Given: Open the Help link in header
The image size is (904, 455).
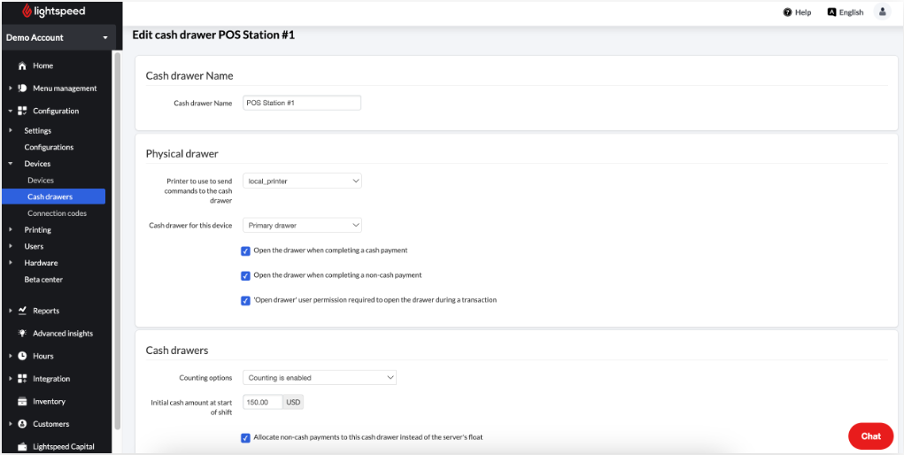Looking at the screenshot, I should (x=797, y=12).
